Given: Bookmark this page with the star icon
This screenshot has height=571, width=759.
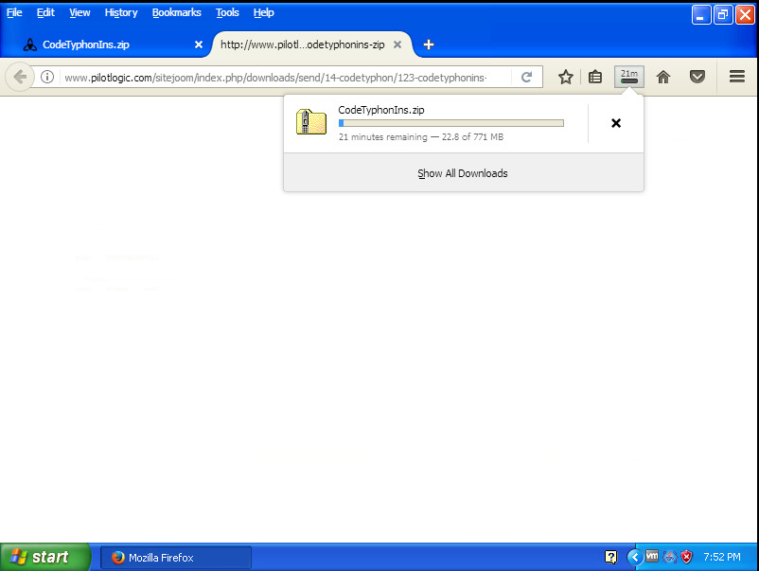Looking at the screenshot, I should 565,78.
